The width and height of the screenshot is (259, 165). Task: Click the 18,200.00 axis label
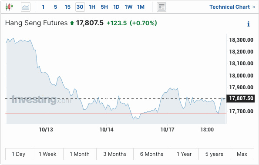241,52
